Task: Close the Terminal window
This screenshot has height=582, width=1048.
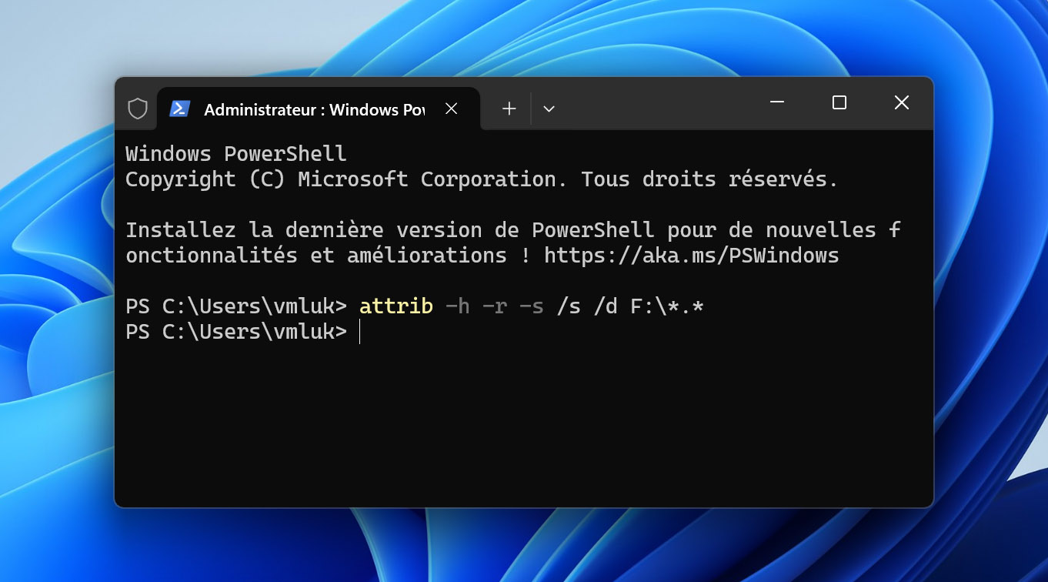Action: tap(902, 102)
